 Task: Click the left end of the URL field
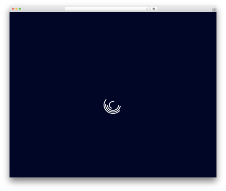point(66,9)
